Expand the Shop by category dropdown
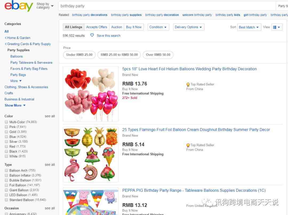The image size is (288, 215). pos(45,6)
